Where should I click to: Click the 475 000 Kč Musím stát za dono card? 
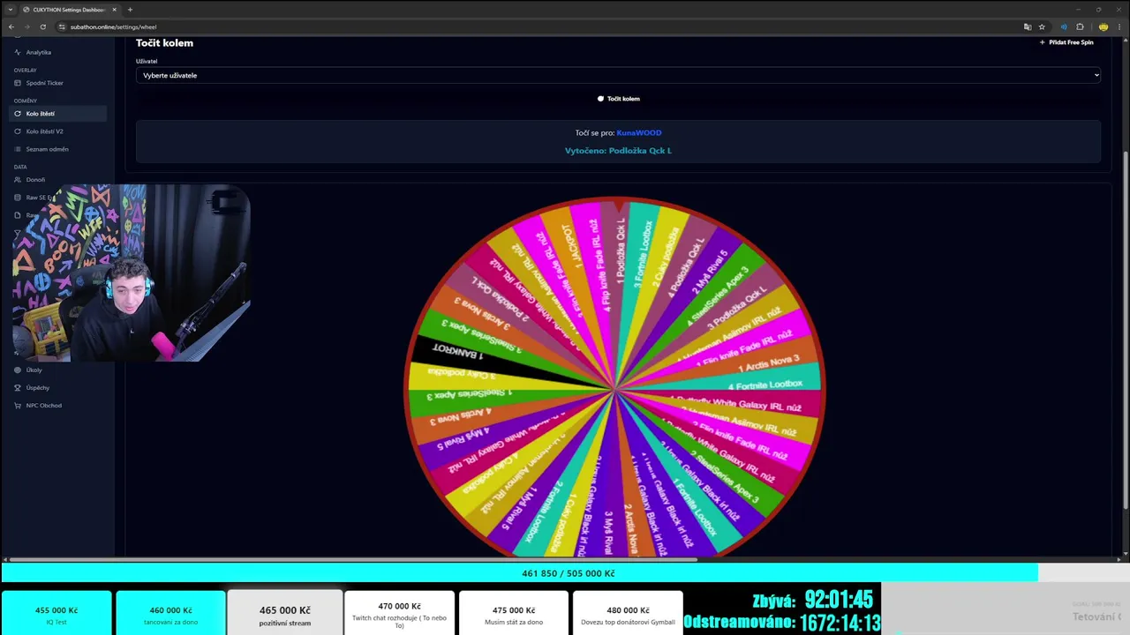[513, 614]
